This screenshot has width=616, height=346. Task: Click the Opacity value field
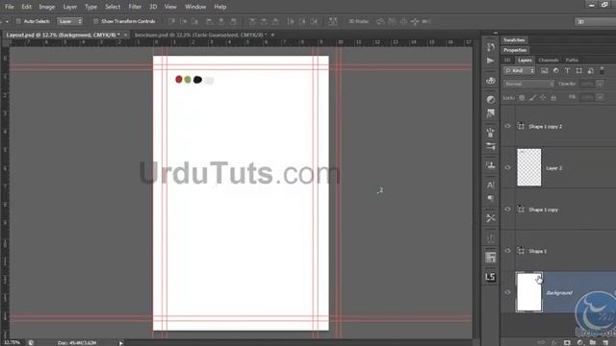click(587, 84)
